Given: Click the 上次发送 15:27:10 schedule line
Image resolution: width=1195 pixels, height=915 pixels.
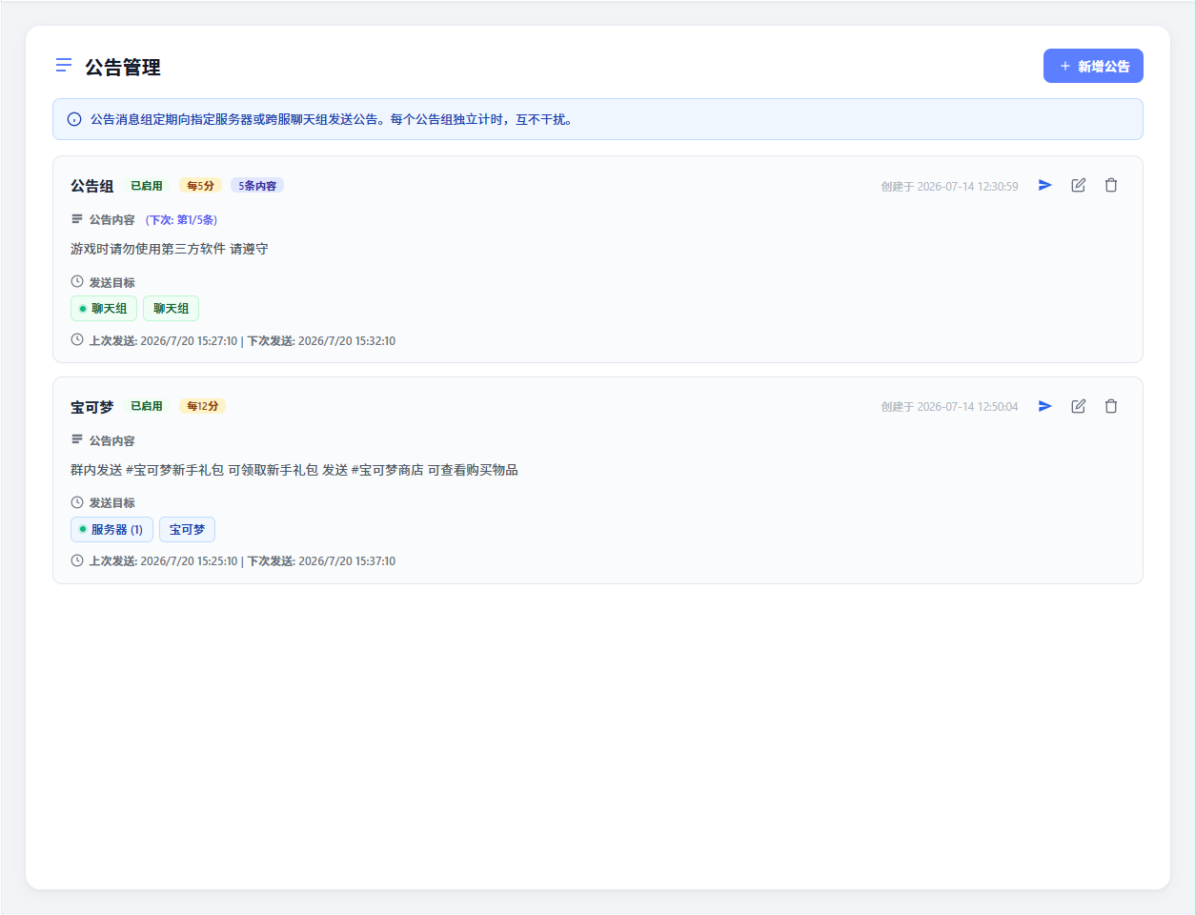Looking at the screenshot, I should click(242, 341).
